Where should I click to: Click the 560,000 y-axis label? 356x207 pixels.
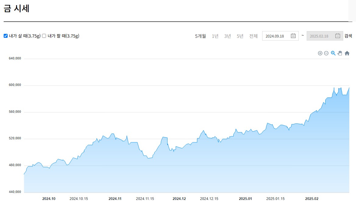[15, 112]
